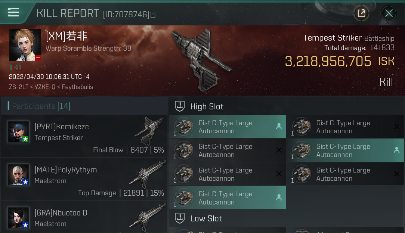Open PolyRythym's Maelstrom ship icon
This screenshot has width=405, height=233.
[x=148, y=174]
